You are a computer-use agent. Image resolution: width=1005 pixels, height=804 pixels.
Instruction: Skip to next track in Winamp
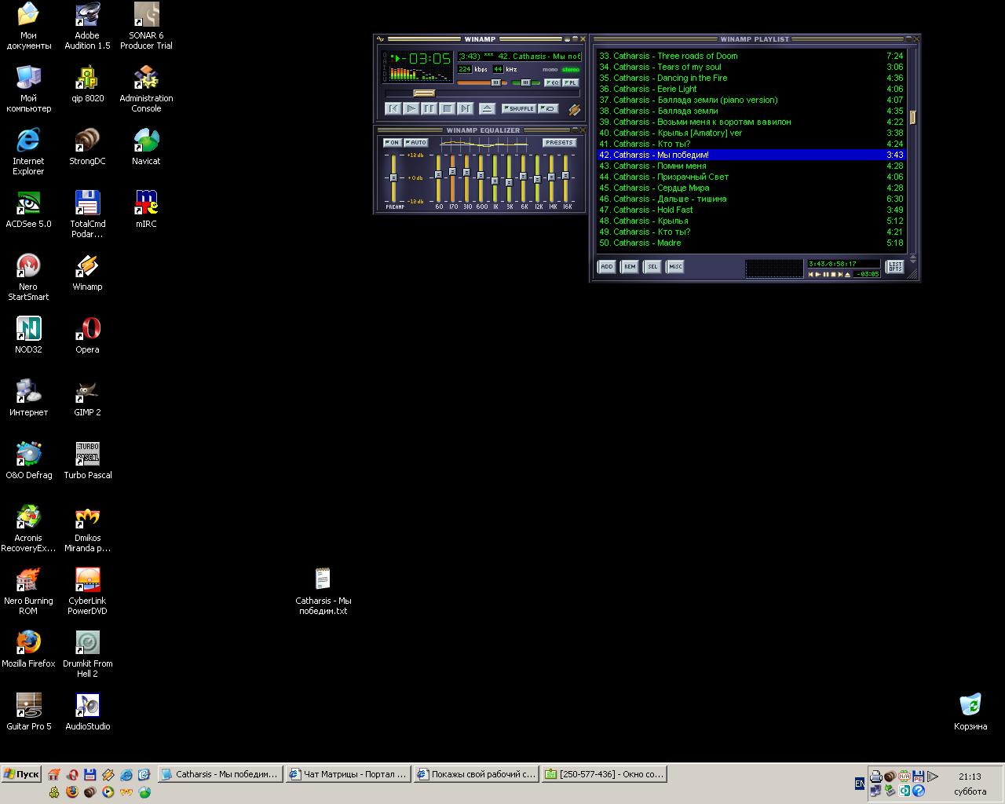[466, 109]
